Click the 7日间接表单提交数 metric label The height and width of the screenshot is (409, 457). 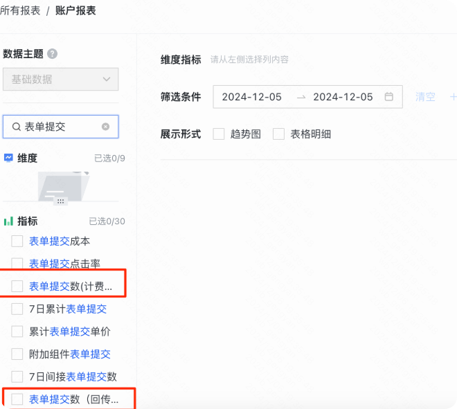73,376
